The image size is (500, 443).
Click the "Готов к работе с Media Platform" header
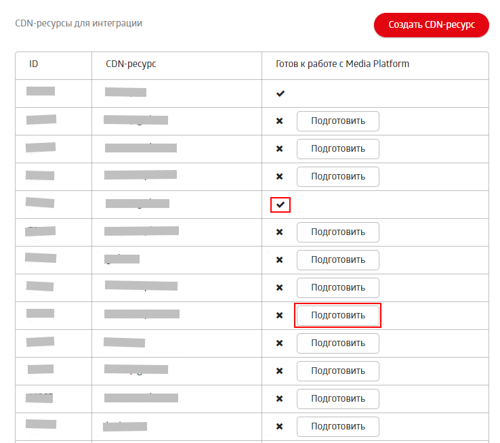coord(342,64)
